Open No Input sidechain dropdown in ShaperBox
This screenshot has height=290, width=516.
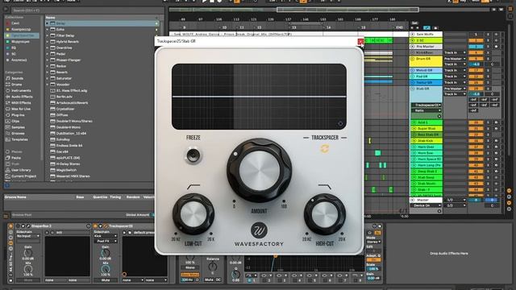pyautogui.click(x=28, y=236)
